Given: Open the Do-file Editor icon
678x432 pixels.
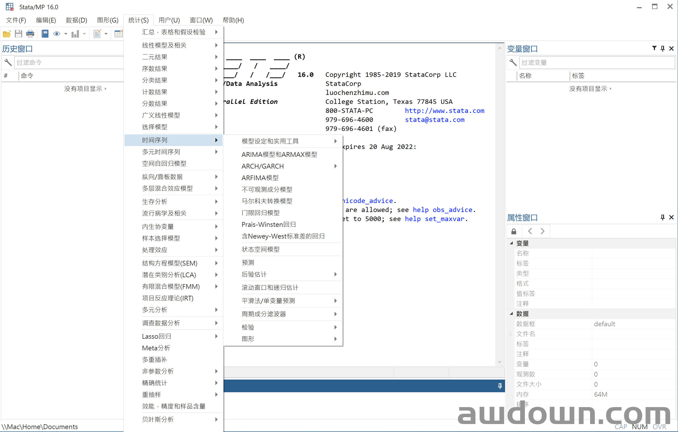Looking at the screenshot, I should tap(97, 34).
